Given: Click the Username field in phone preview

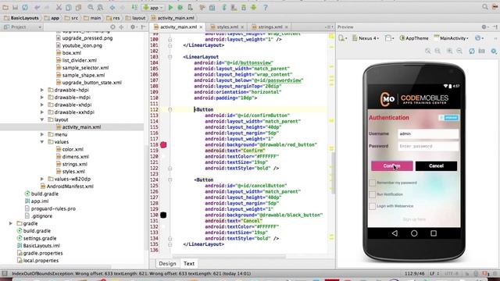Looking at the screenshot, I should 428,133.
